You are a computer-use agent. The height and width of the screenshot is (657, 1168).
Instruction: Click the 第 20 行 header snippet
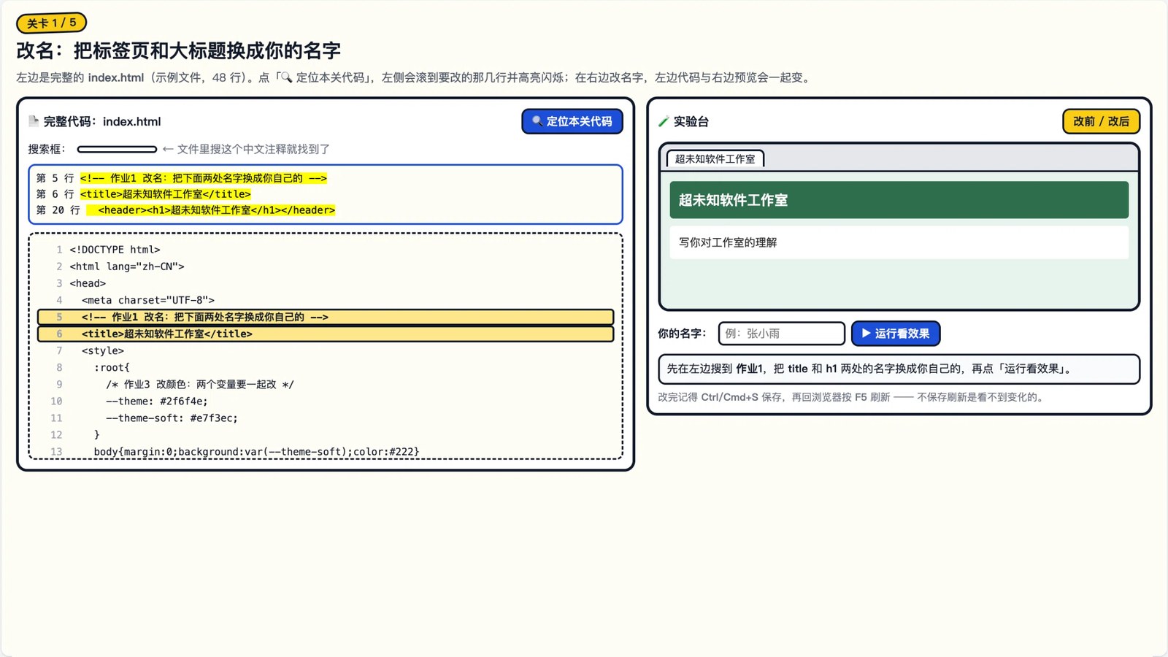click(186, 210)
